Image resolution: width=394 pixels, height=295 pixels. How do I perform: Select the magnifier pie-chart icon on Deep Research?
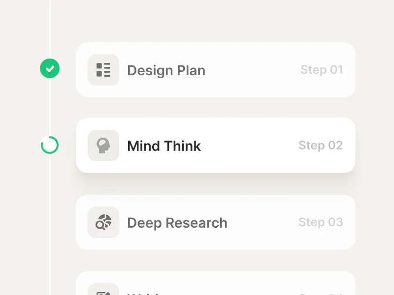(103, 222)
